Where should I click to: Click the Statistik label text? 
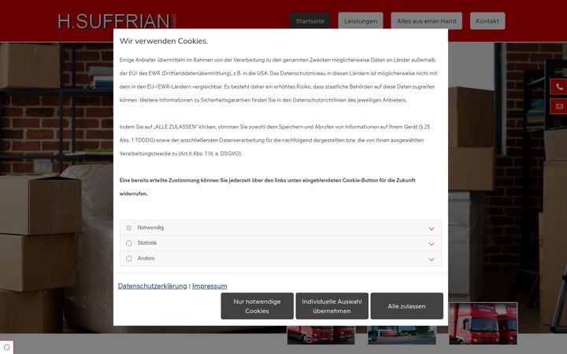tap(146, 243)
